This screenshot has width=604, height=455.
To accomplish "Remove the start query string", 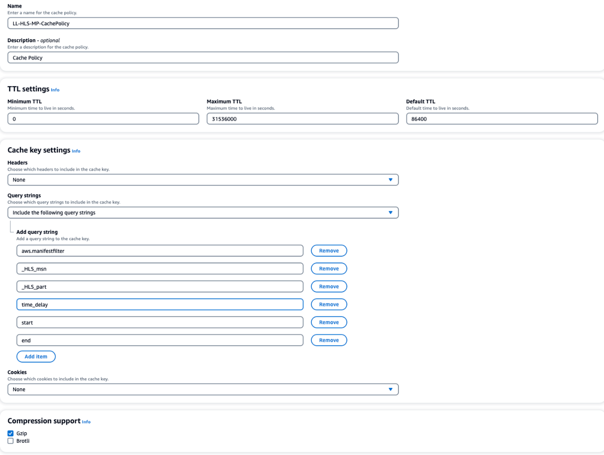I will (x=329, y=322).
